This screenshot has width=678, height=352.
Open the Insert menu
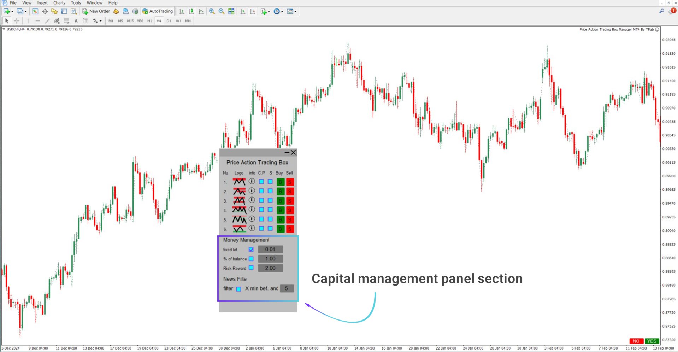(42, 3)
